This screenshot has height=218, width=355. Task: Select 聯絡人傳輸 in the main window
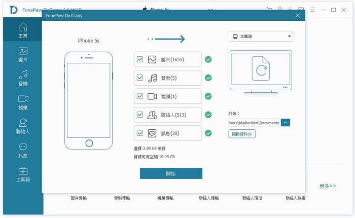pyautogui.click(x=209, y=198)
